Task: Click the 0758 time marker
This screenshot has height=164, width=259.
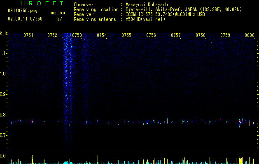Action: coord(201,35)
